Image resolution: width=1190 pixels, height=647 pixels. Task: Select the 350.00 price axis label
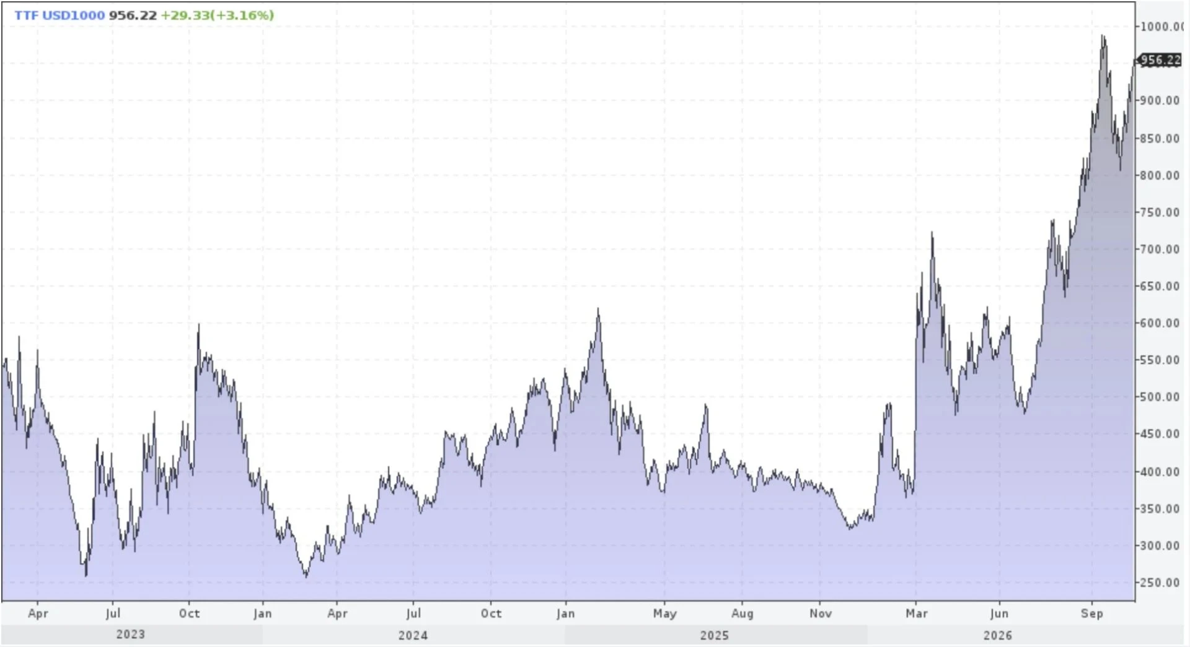pos(1160,509)
